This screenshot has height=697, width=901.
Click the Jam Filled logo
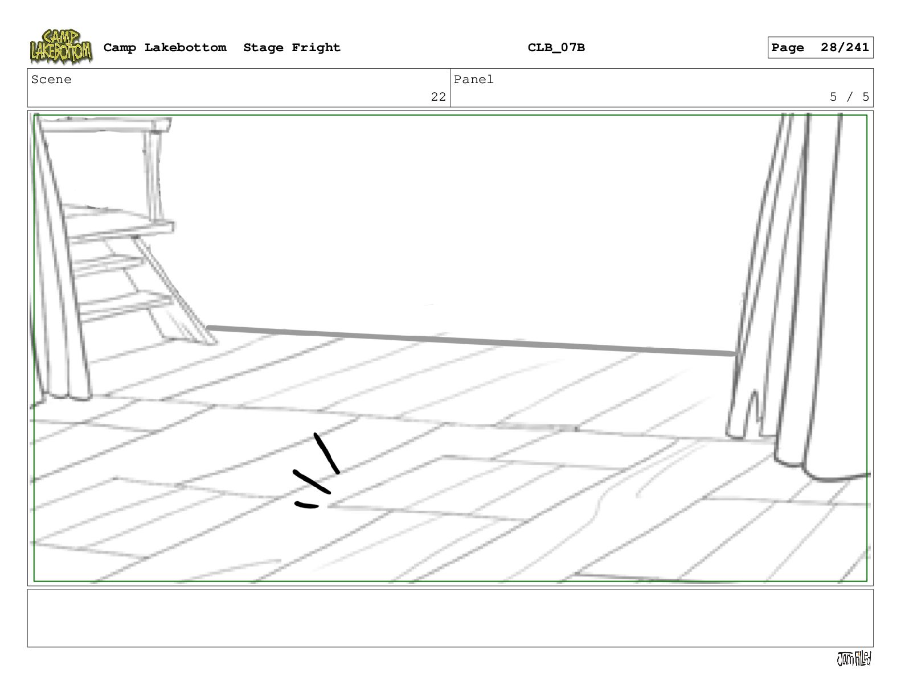[854, 659]
